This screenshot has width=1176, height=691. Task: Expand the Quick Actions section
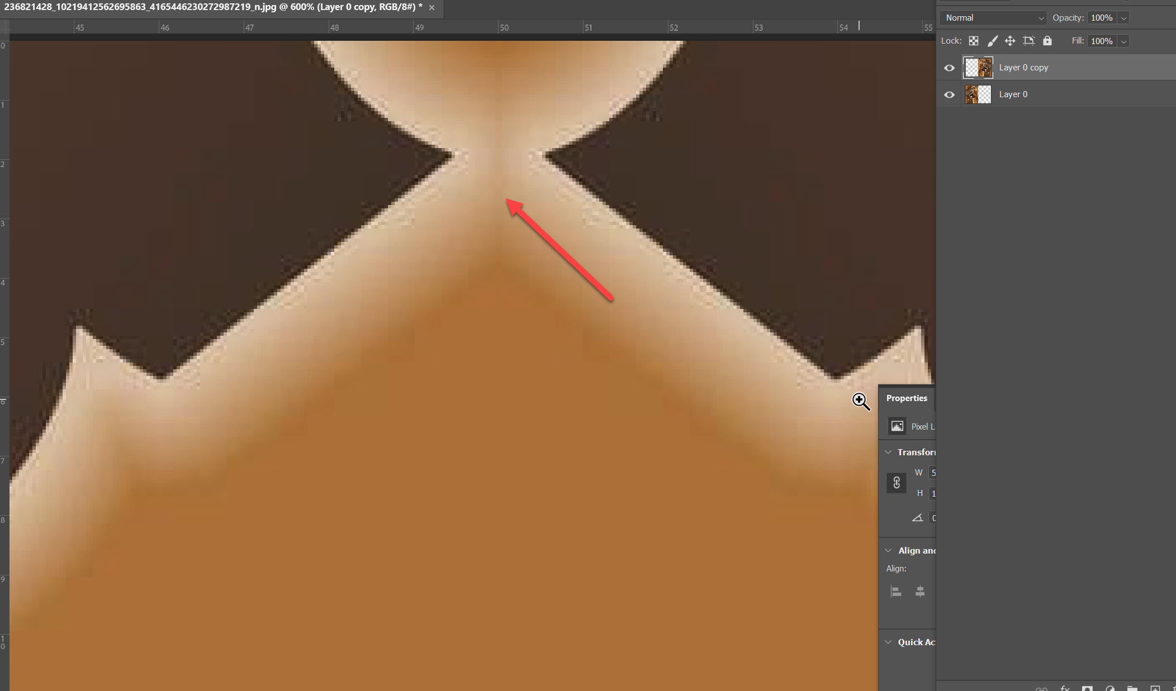[x=888, y=642]
